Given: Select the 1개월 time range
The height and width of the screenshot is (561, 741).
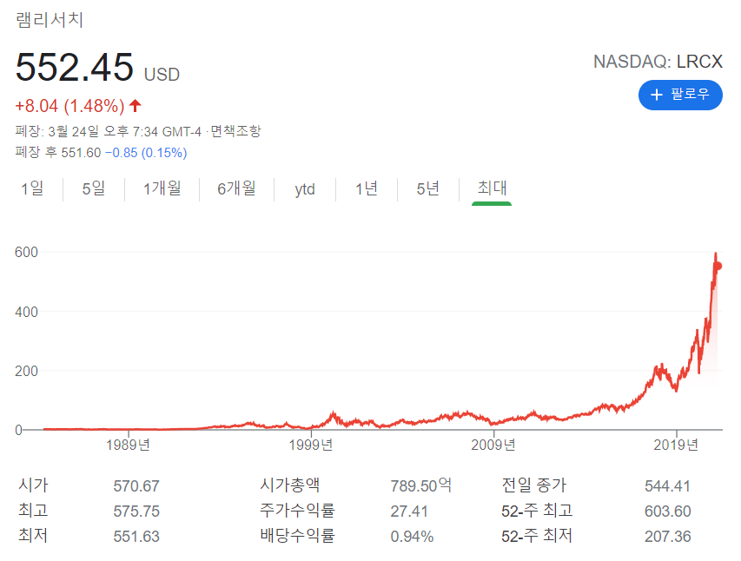Looking at the screenshot, I should pos(162,188).
